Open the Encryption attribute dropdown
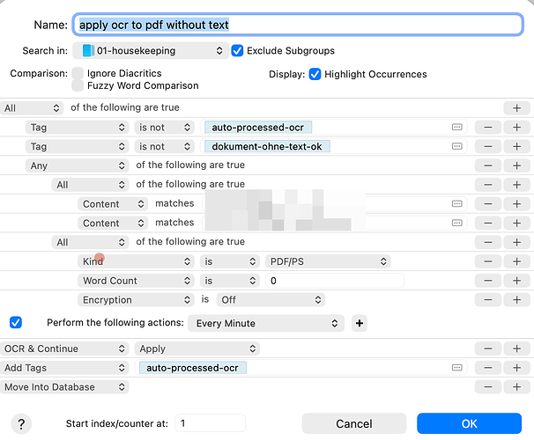The width and height of the screenshot is (534, 440). [x=136, y=300]
